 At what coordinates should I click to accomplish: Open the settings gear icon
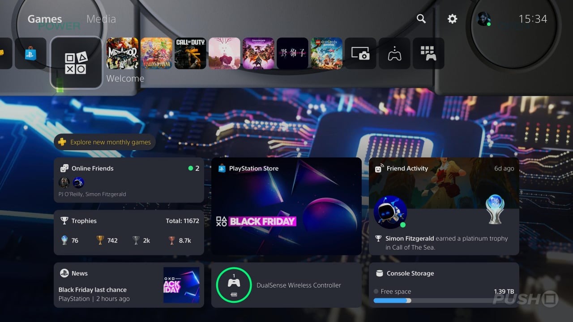pos(453,19)
